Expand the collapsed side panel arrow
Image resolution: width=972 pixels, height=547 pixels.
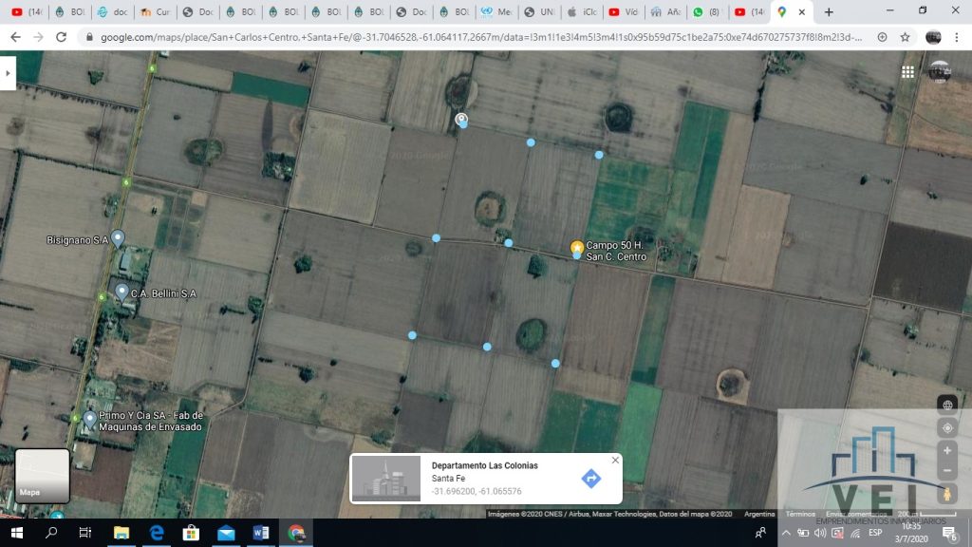click(8, 73)
